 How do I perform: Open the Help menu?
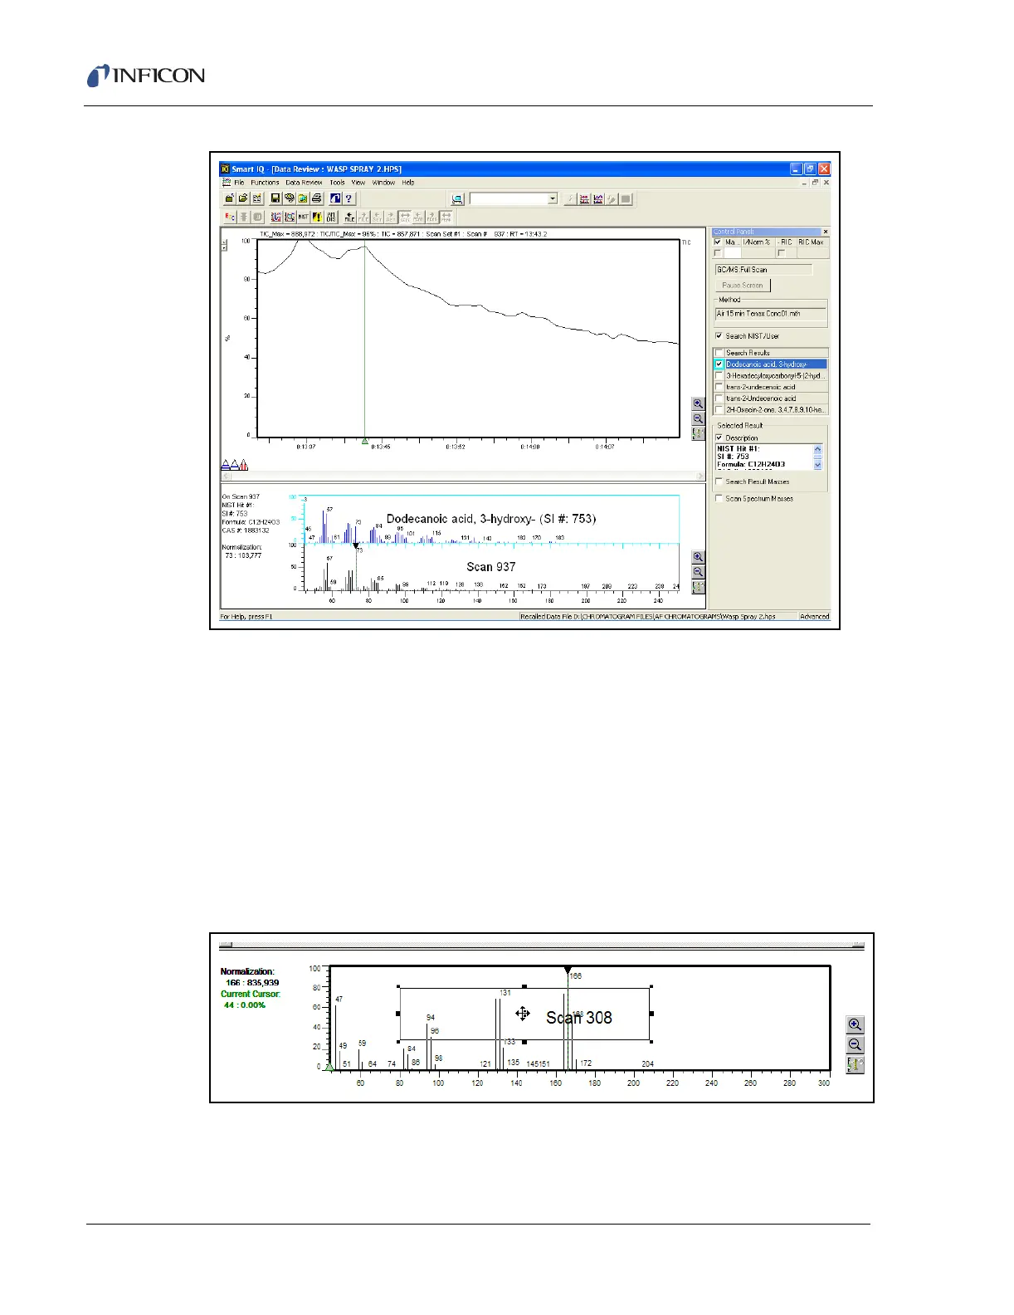[408, 183]
